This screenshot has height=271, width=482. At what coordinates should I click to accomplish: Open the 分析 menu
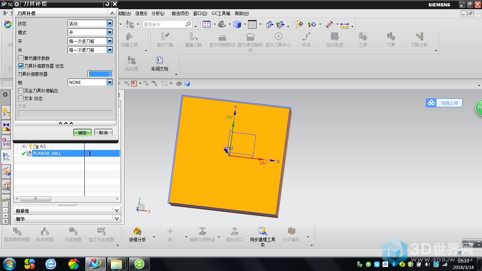point(158,13)
